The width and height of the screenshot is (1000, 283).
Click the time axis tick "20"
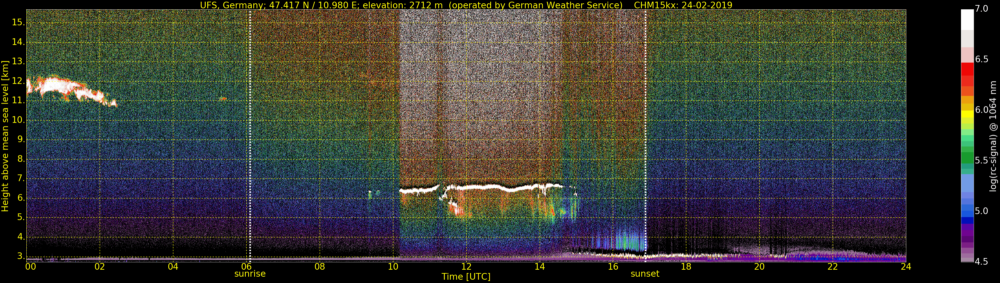(759, 267)
